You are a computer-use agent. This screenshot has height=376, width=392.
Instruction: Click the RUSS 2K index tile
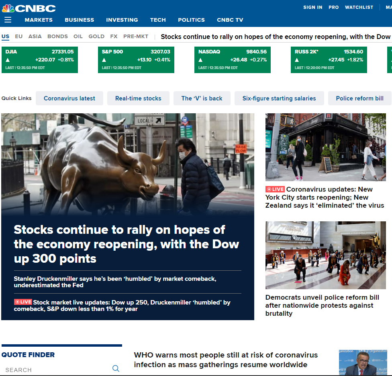(329, 60)
